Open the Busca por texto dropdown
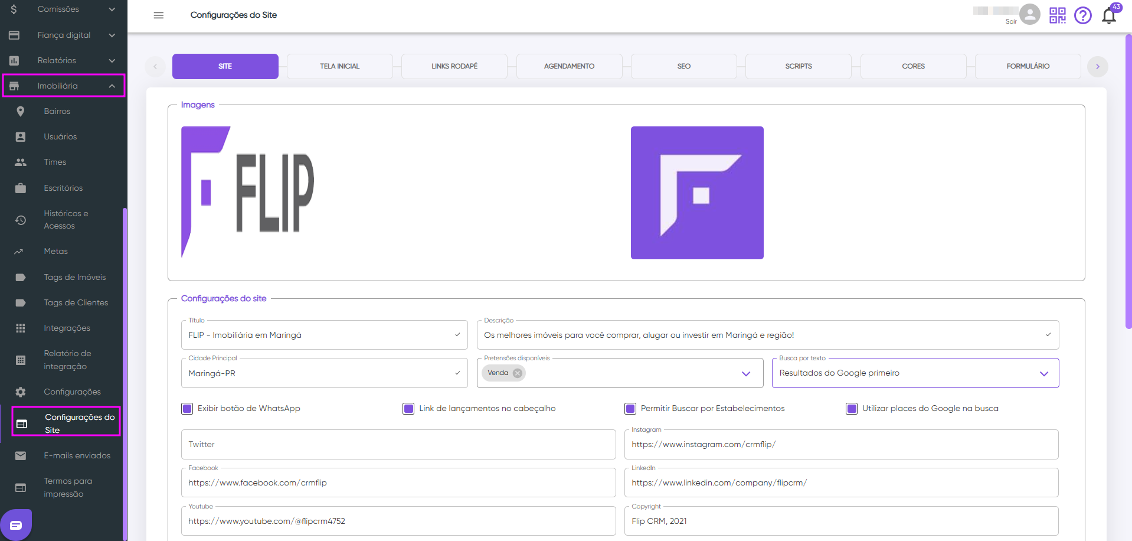Screen dimensions: 1132x541 tap(915, 373)
